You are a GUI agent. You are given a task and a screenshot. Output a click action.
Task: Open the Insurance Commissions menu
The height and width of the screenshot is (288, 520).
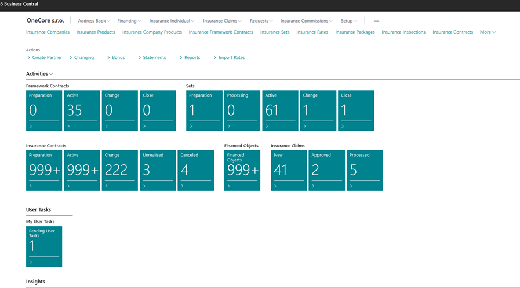point(307,21)
